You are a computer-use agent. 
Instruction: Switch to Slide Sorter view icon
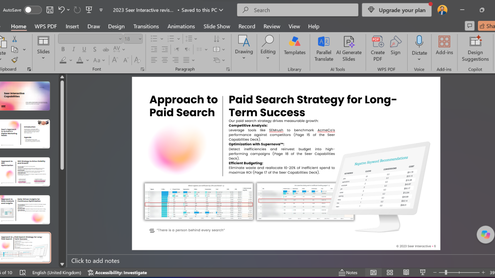pyautogui.click(x=390, y=273)
